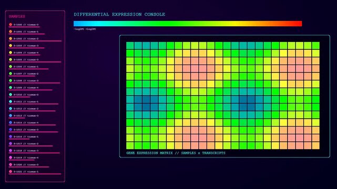
Task: Click the '-log2FC +log2FC' scale label
Action: click(85, 29)
